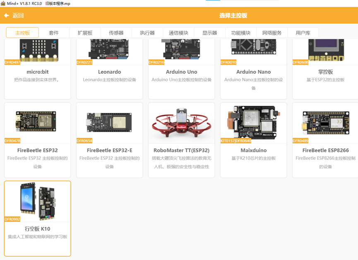Pick the Arduino Uno board image
Screen dimensions: 358x260
[x=181, y=50]
